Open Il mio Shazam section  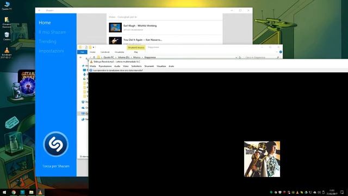click(x=52, y=32)
